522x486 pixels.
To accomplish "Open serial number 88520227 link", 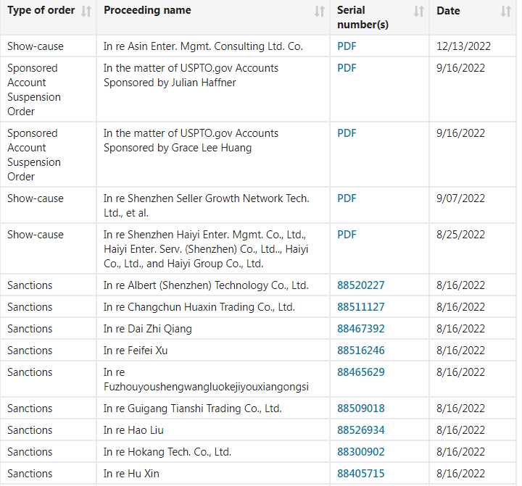I will click(361, 285).
